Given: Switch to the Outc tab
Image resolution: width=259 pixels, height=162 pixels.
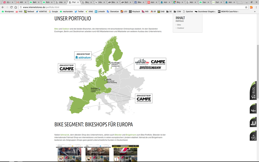Looking at the screenshot, I should (x=217, y=2).
